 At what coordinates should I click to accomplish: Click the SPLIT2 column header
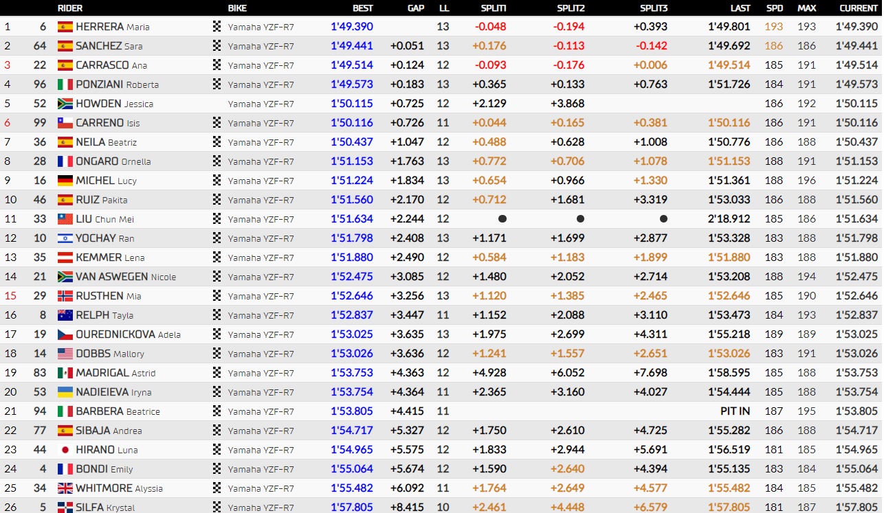pos(571,8)
